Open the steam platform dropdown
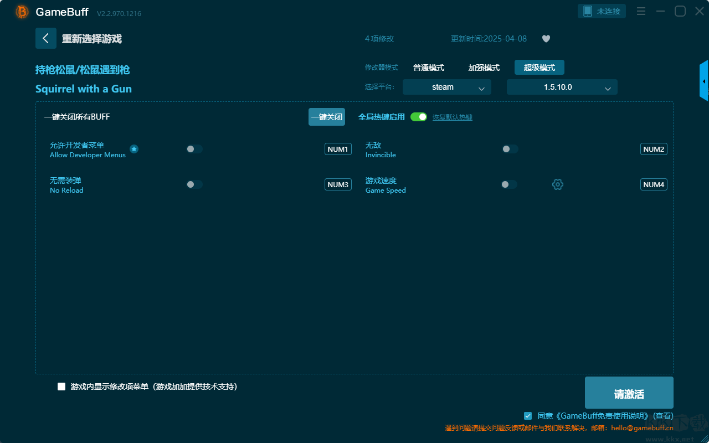The width and height of the screenshot is (709, 443). pyautogui.click(x=446, y=87)
